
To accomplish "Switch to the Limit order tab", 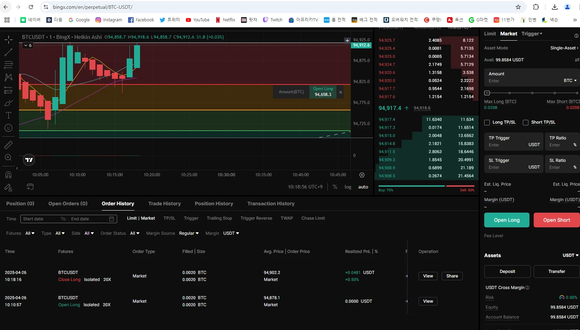I will 490,34.
